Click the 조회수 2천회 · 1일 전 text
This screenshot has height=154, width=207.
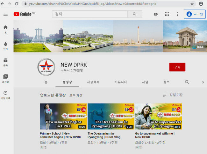click(54, 143)
